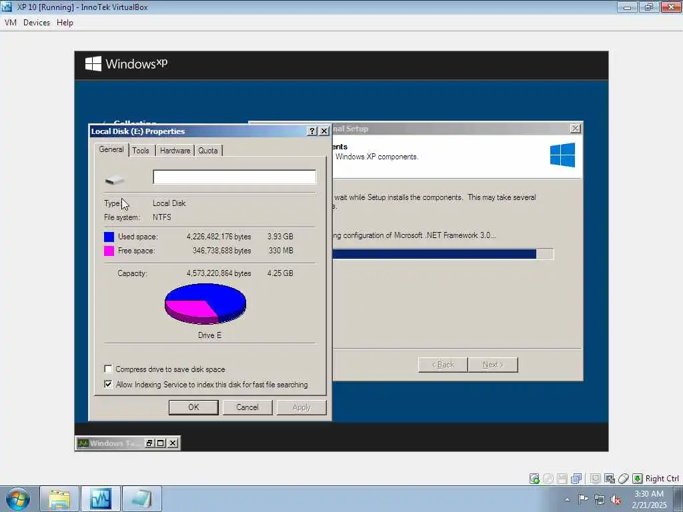Click the help question mark in Properties dialog

click(x=312, y=131)
